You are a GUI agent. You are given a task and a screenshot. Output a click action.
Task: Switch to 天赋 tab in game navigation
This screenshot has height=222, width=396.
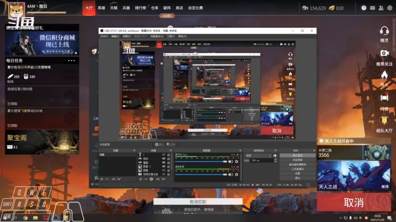114,8
